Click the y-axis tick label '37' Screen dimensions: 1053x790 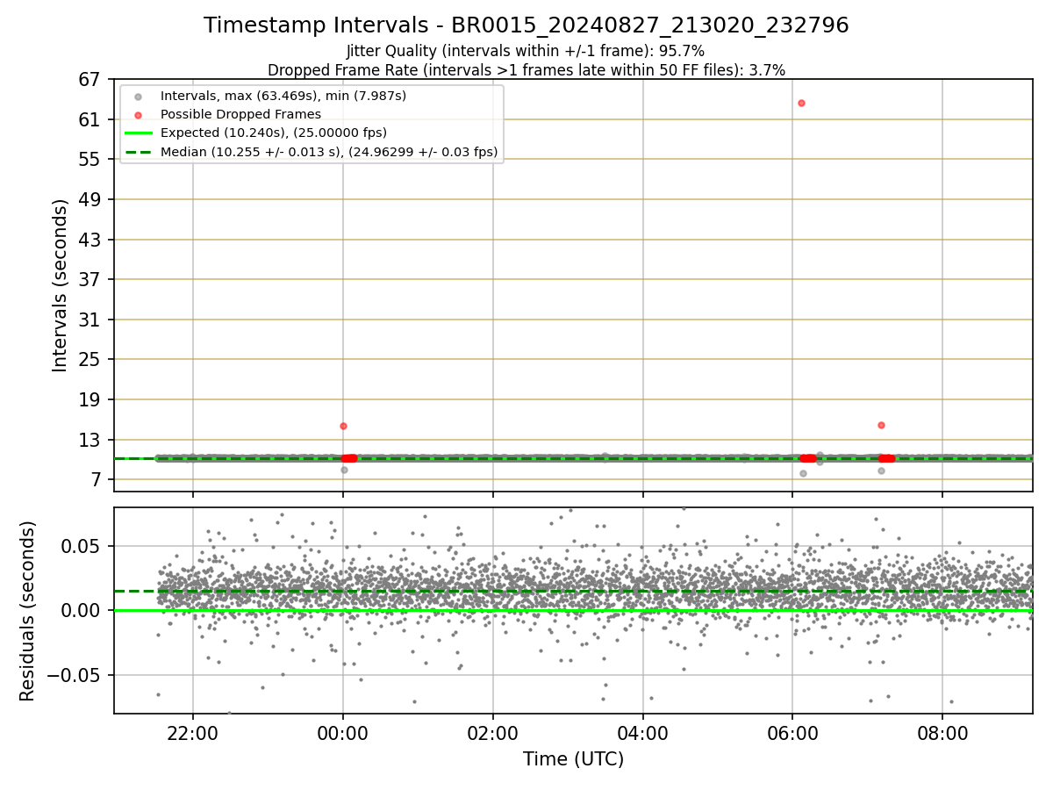pyautogui.click(x=91, y=280)
